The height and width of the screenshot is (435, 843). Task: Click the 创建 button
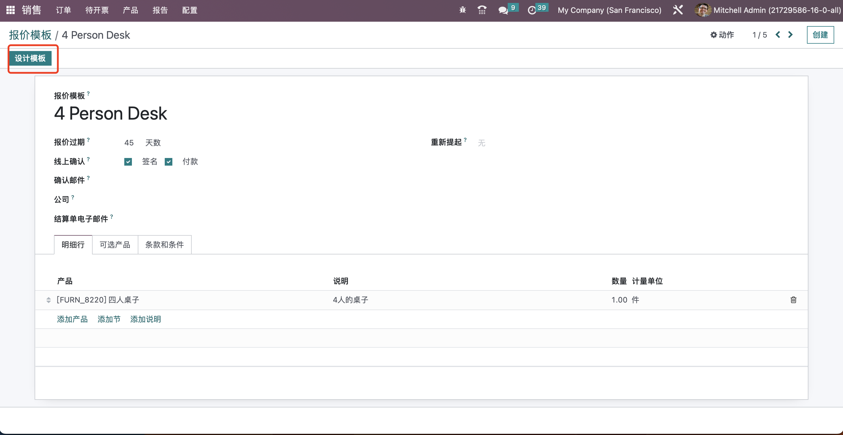click(820, 35)
